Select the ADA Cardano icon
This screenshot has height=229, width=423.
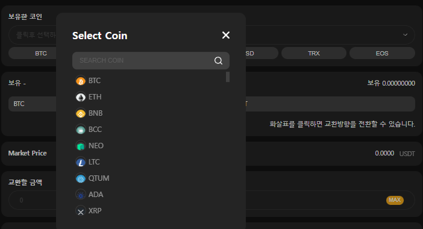tap(80, 195)
